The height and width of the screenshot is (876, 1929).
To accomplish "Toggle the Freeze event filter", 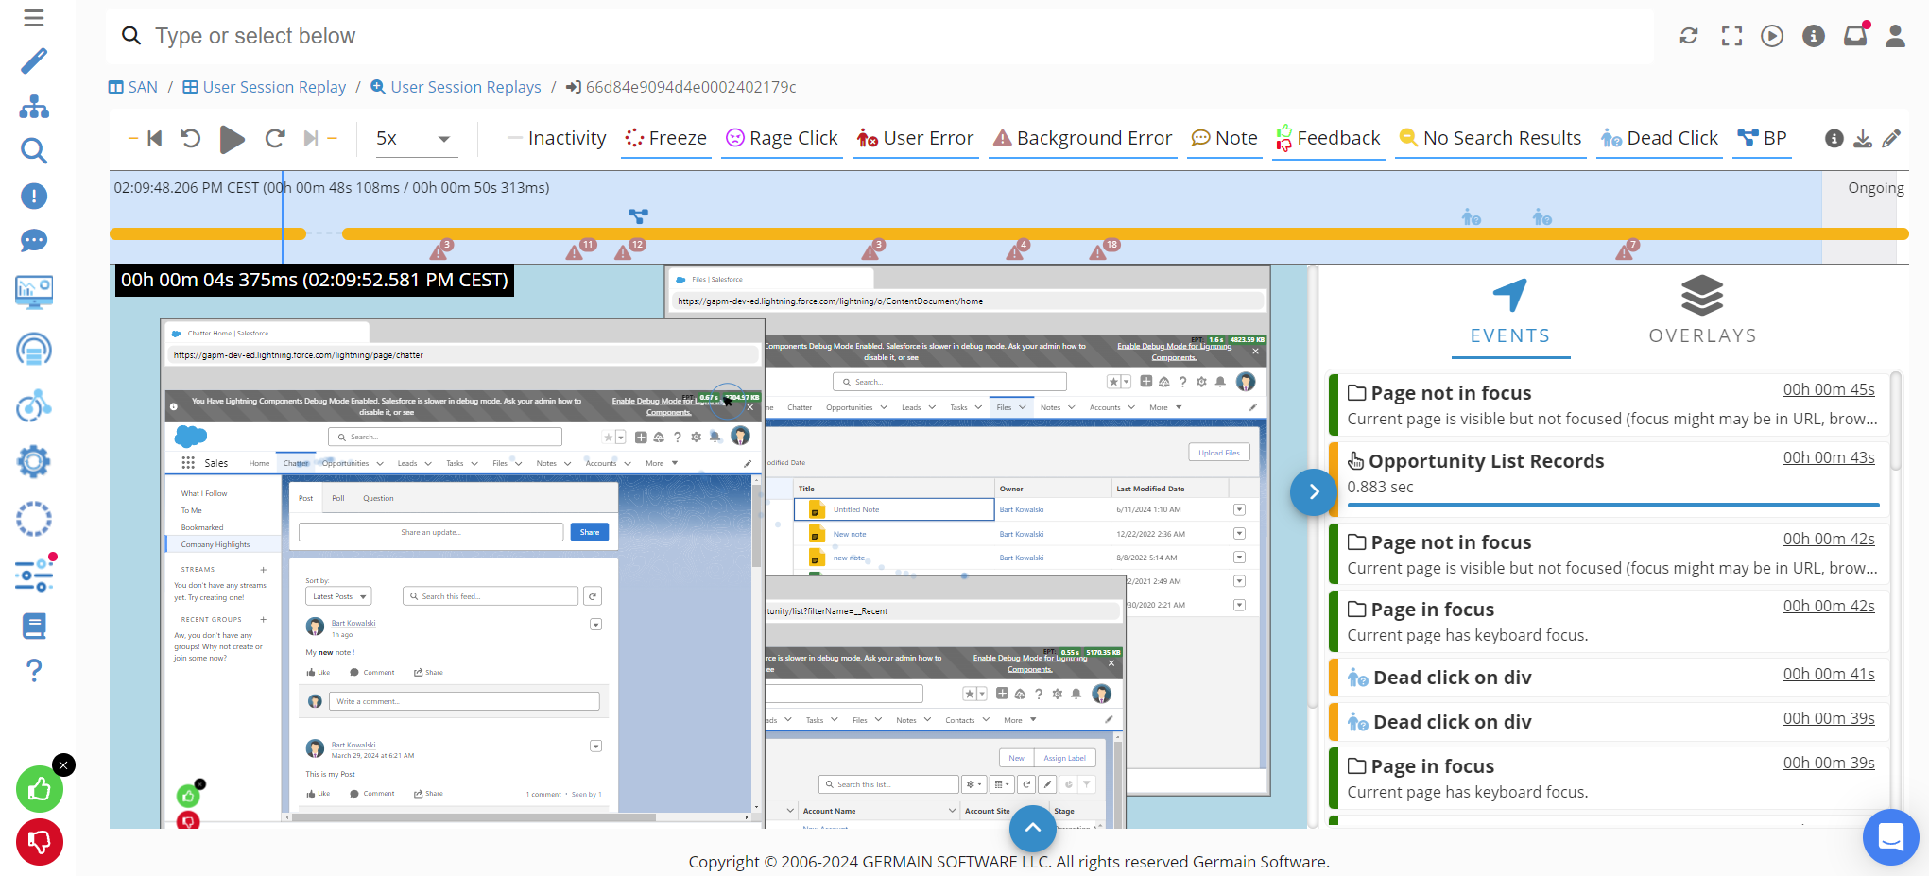I will pyautogui.click(x=665, y=138).
